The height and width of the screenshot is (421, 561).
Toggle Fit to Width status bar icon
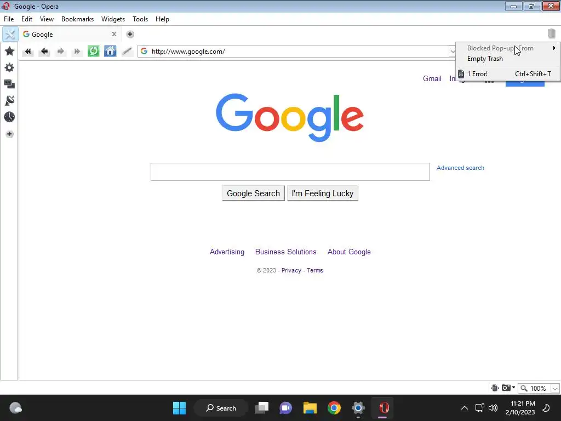pos(495,388)
